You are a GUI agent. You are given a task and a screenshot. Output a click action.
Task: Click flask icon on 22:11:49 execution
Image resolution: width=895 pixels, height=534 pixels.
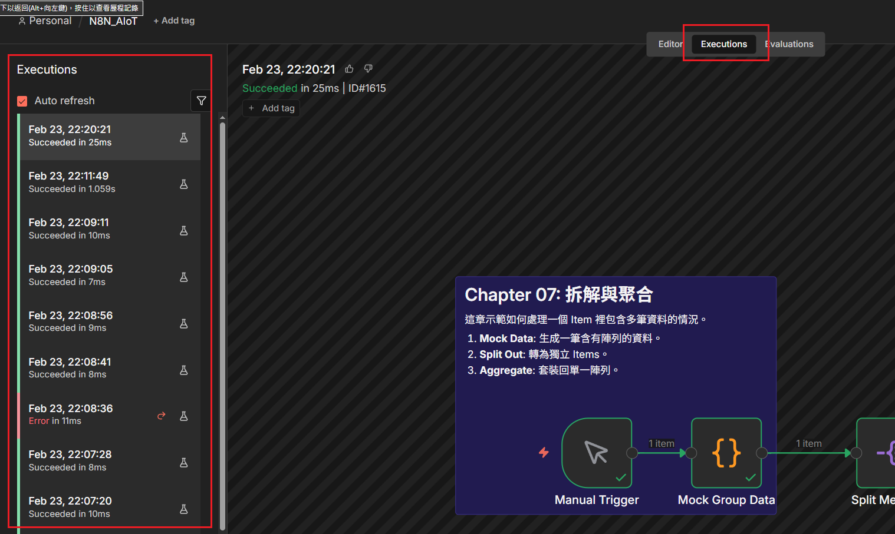click(x=184, y=184)
